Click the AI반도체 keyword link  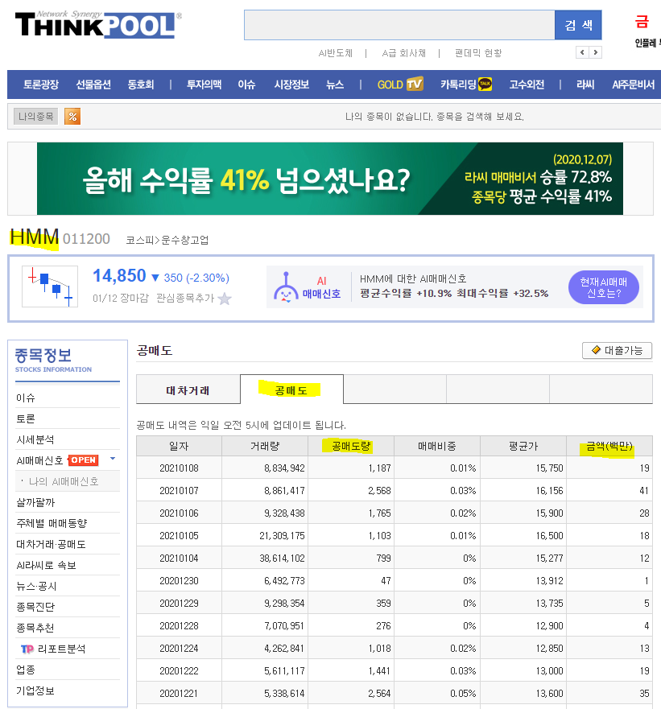[x=335, y=53]
